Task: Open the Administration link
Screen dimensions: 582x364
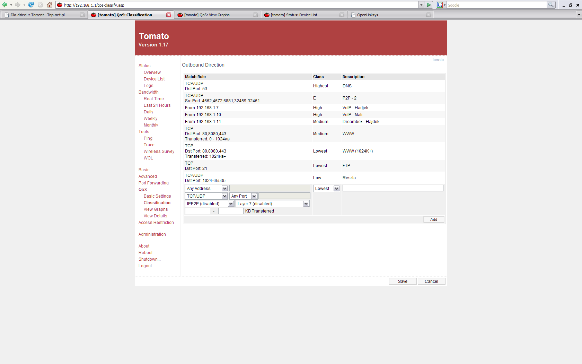Action: point(152,234)
